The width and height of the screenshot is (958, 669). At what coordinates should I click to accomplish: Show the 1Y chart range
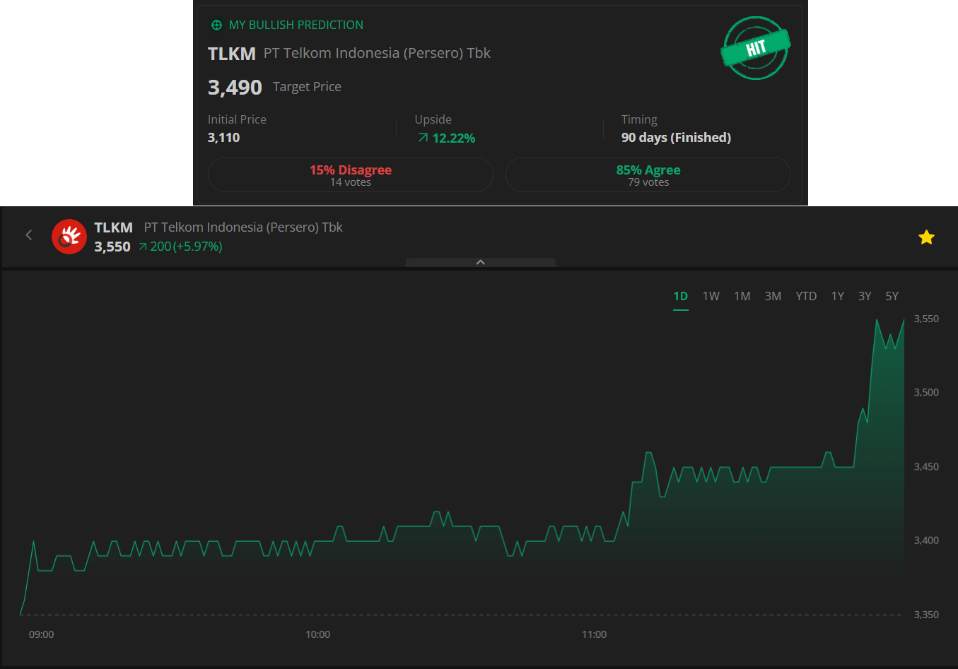(x=838, y=297)
